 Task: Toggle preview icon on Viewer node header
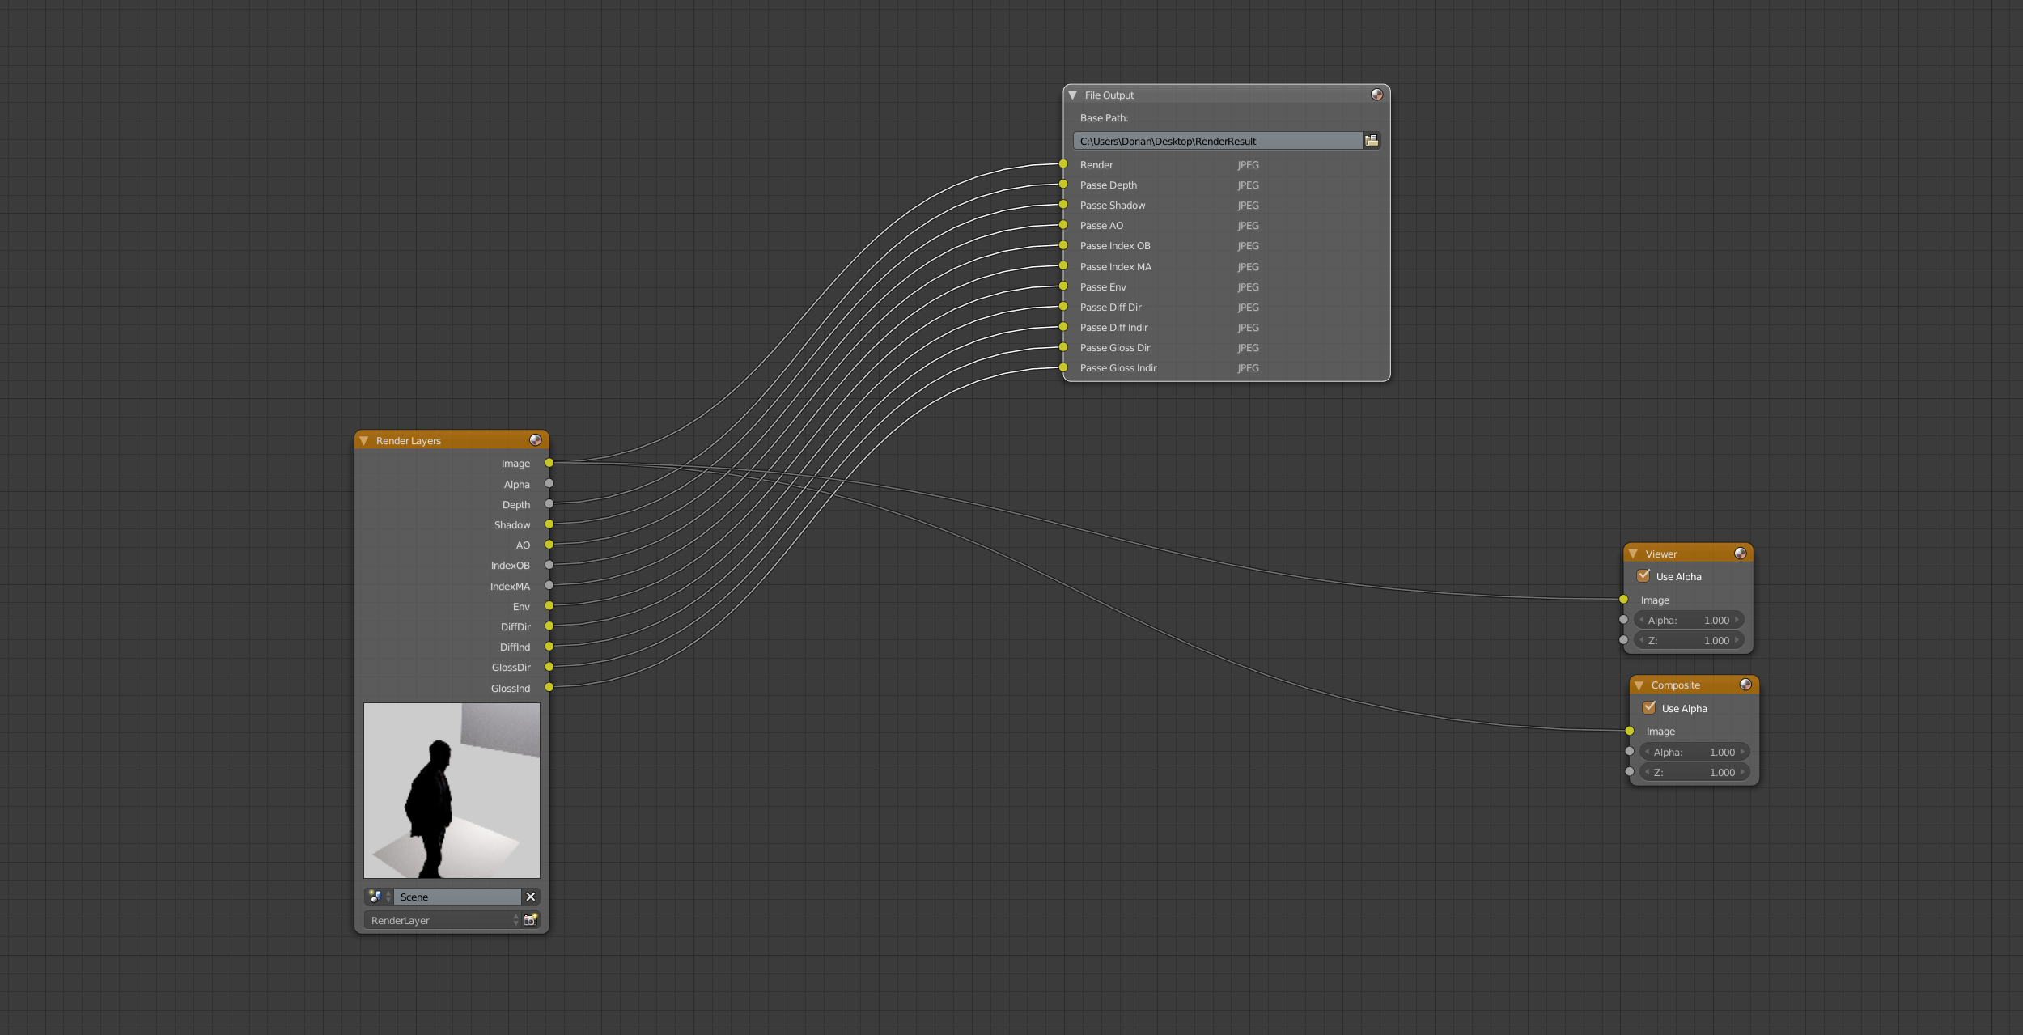click(x=1740, y=554)
